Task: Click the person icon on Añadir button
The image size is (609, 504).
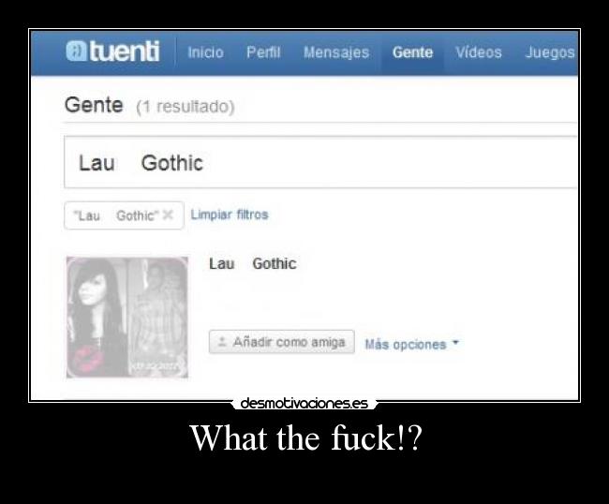Action: pyautogui.click(x=222, y=342)
